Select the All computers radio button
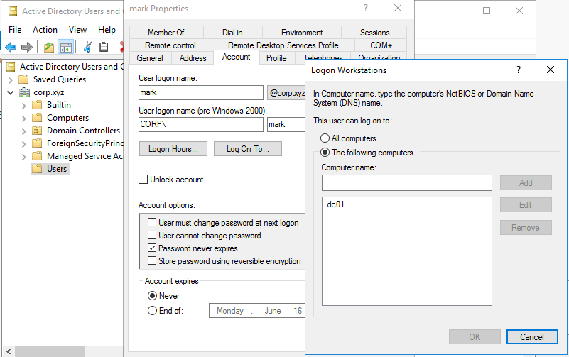The height and width of the screenshot is (357, 569). pyautogui.click(x=325, y=138)
